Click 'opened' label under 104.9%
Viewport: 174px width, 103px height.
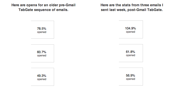(130, 32)
